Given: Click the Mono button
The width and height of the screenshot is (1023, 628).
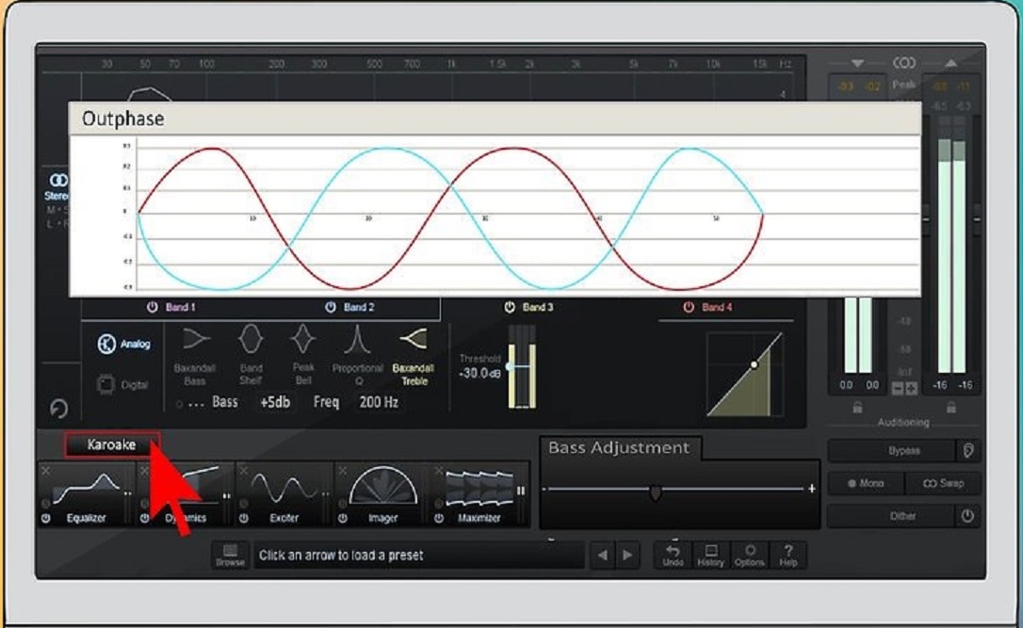Looking at the screenshot, I should pos(866,483).
